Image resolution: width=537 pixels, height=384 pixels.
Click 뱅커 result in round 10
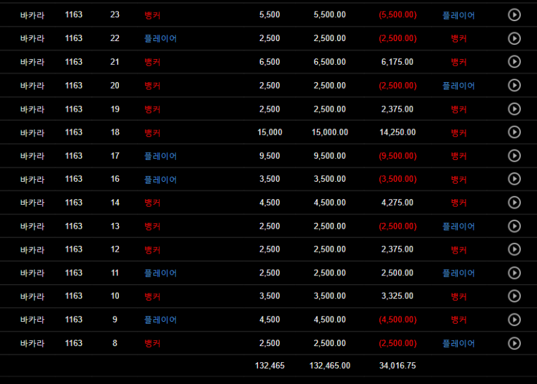(459, 297)
